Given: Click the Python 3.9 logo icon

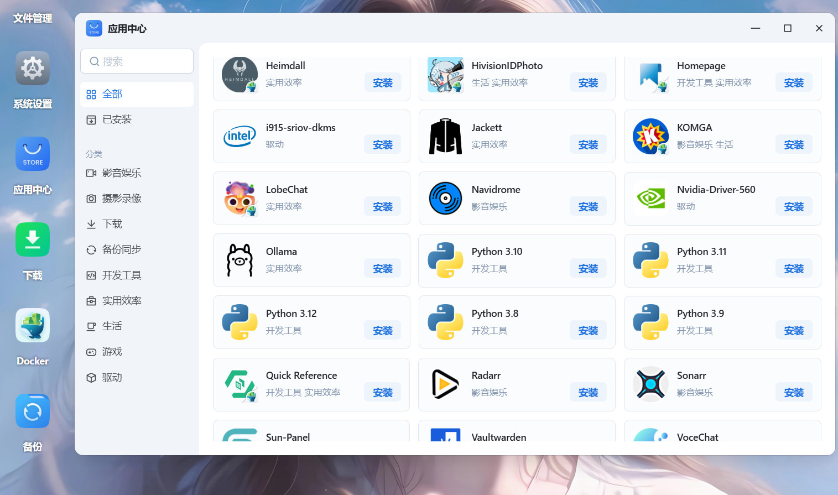Looking at the screenshot, I should click(651, 322).
